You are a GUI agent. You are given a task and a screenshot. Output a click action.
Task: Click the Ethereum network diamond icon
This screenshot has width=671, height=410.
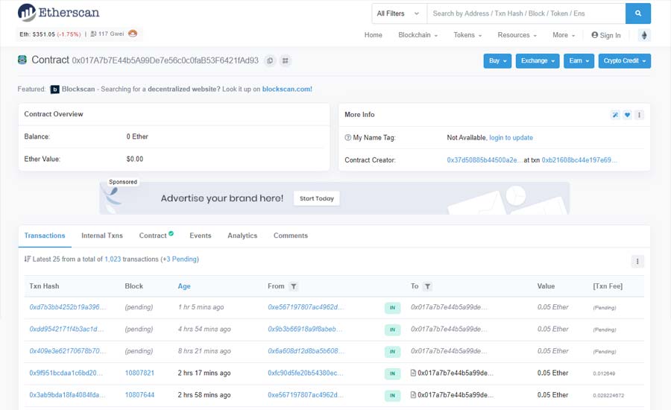pyautogui.click(x=644, y=35)
